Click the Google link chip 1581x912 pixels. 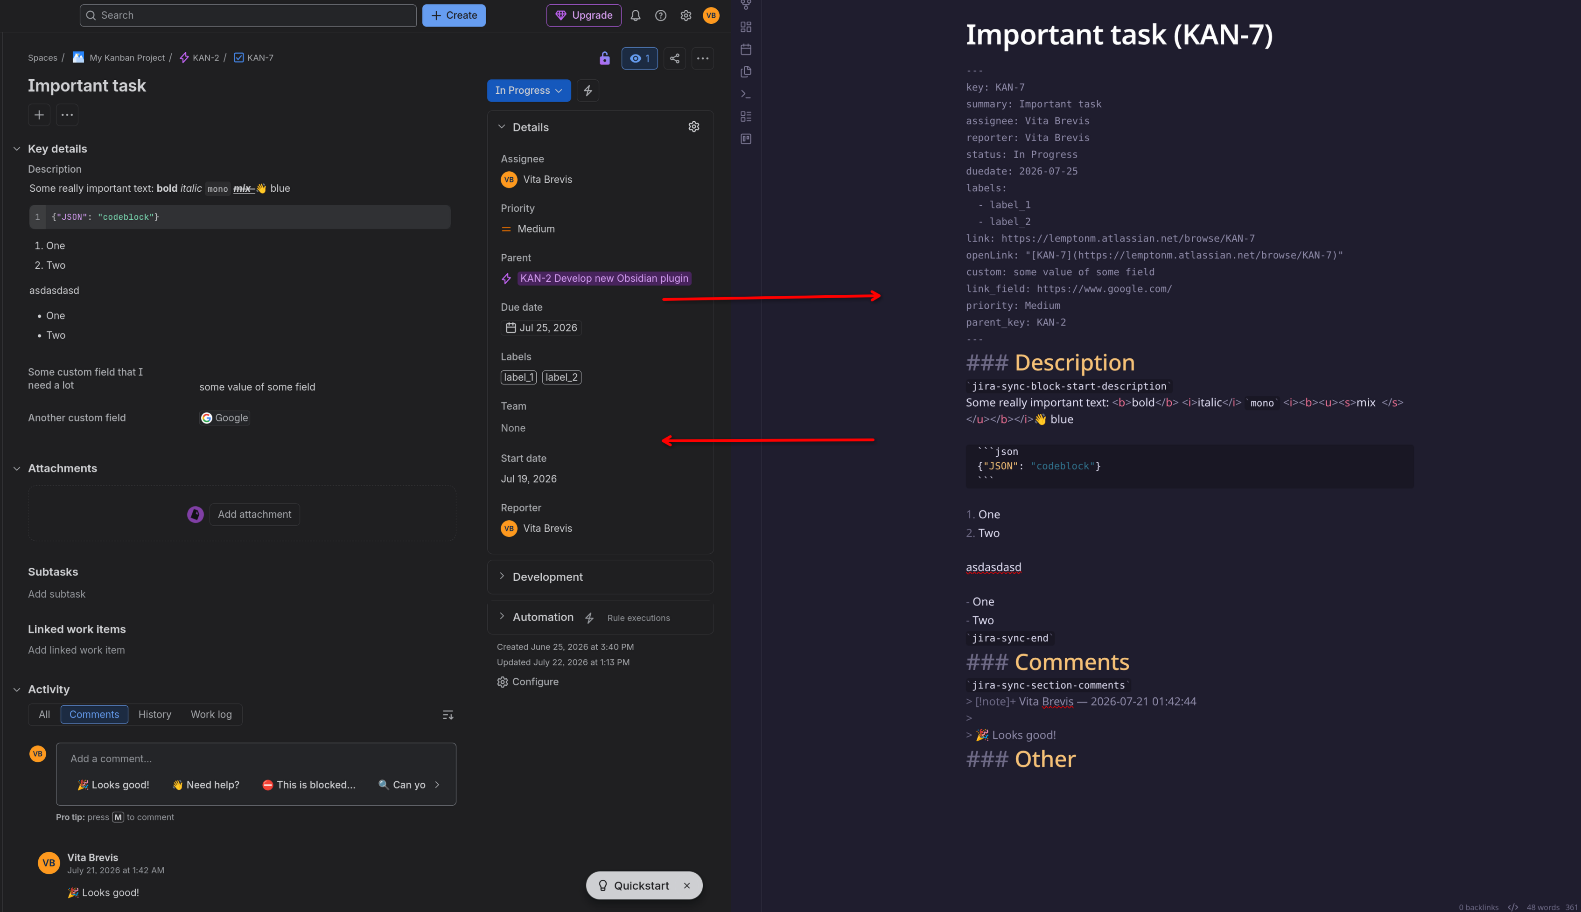[x=225, y=418]
